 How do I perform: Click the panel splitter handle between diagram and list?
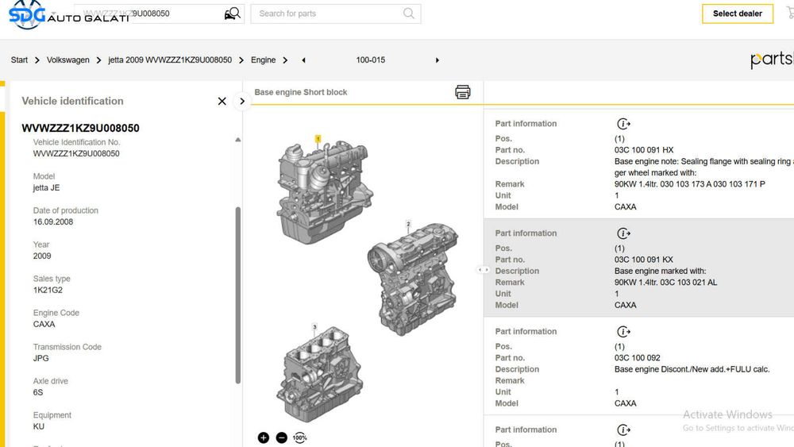coord(484,270)
